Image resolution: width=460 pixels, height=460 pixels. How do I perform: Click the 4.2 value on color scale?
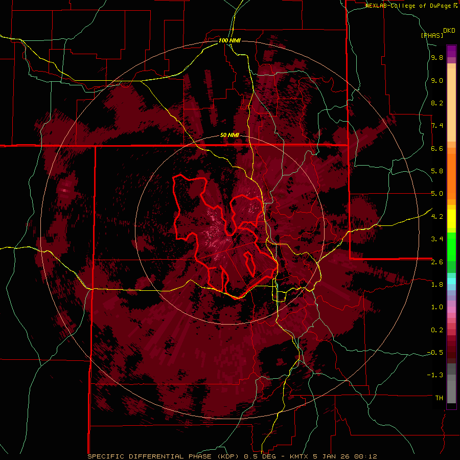point(437,217)
